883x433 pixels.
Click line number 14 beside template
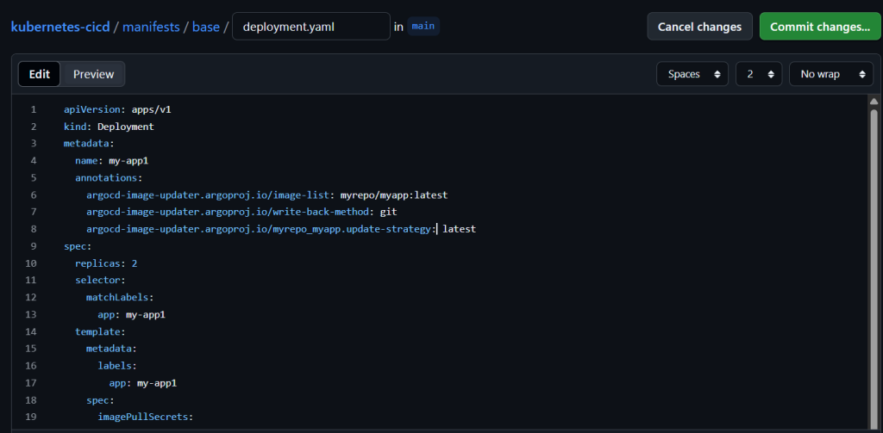(x=31, y=331)
